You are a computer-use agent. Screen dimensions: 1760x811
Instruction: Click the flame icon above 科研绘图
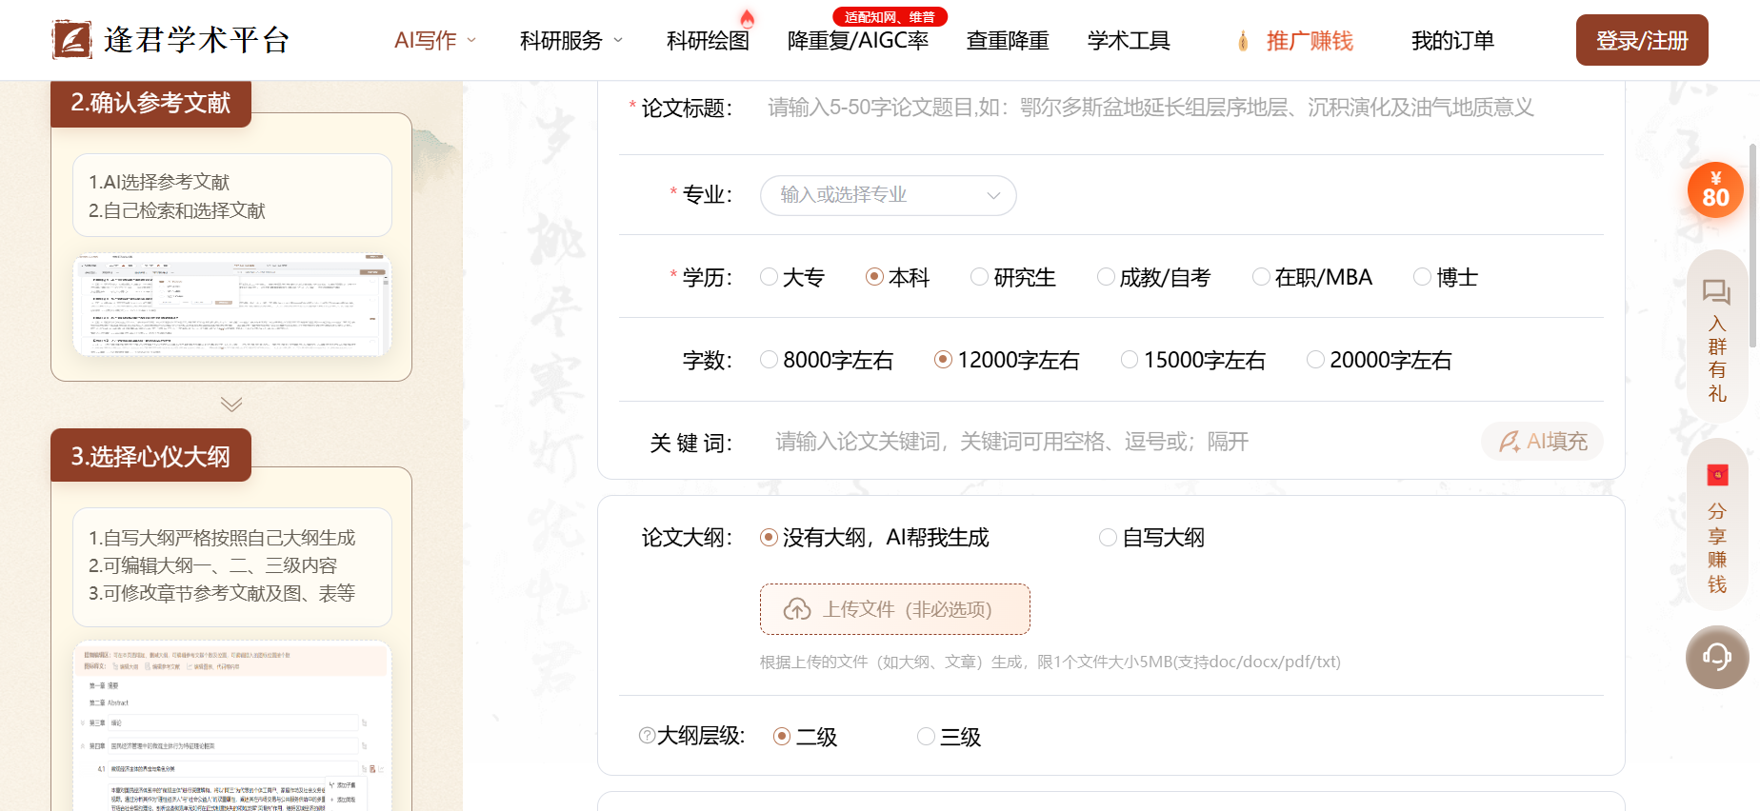point(747,18)
